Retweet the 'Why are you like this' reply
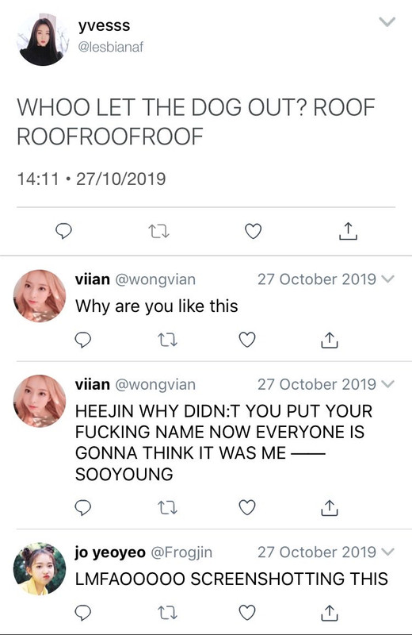412x635 pixels. (166, 340)
